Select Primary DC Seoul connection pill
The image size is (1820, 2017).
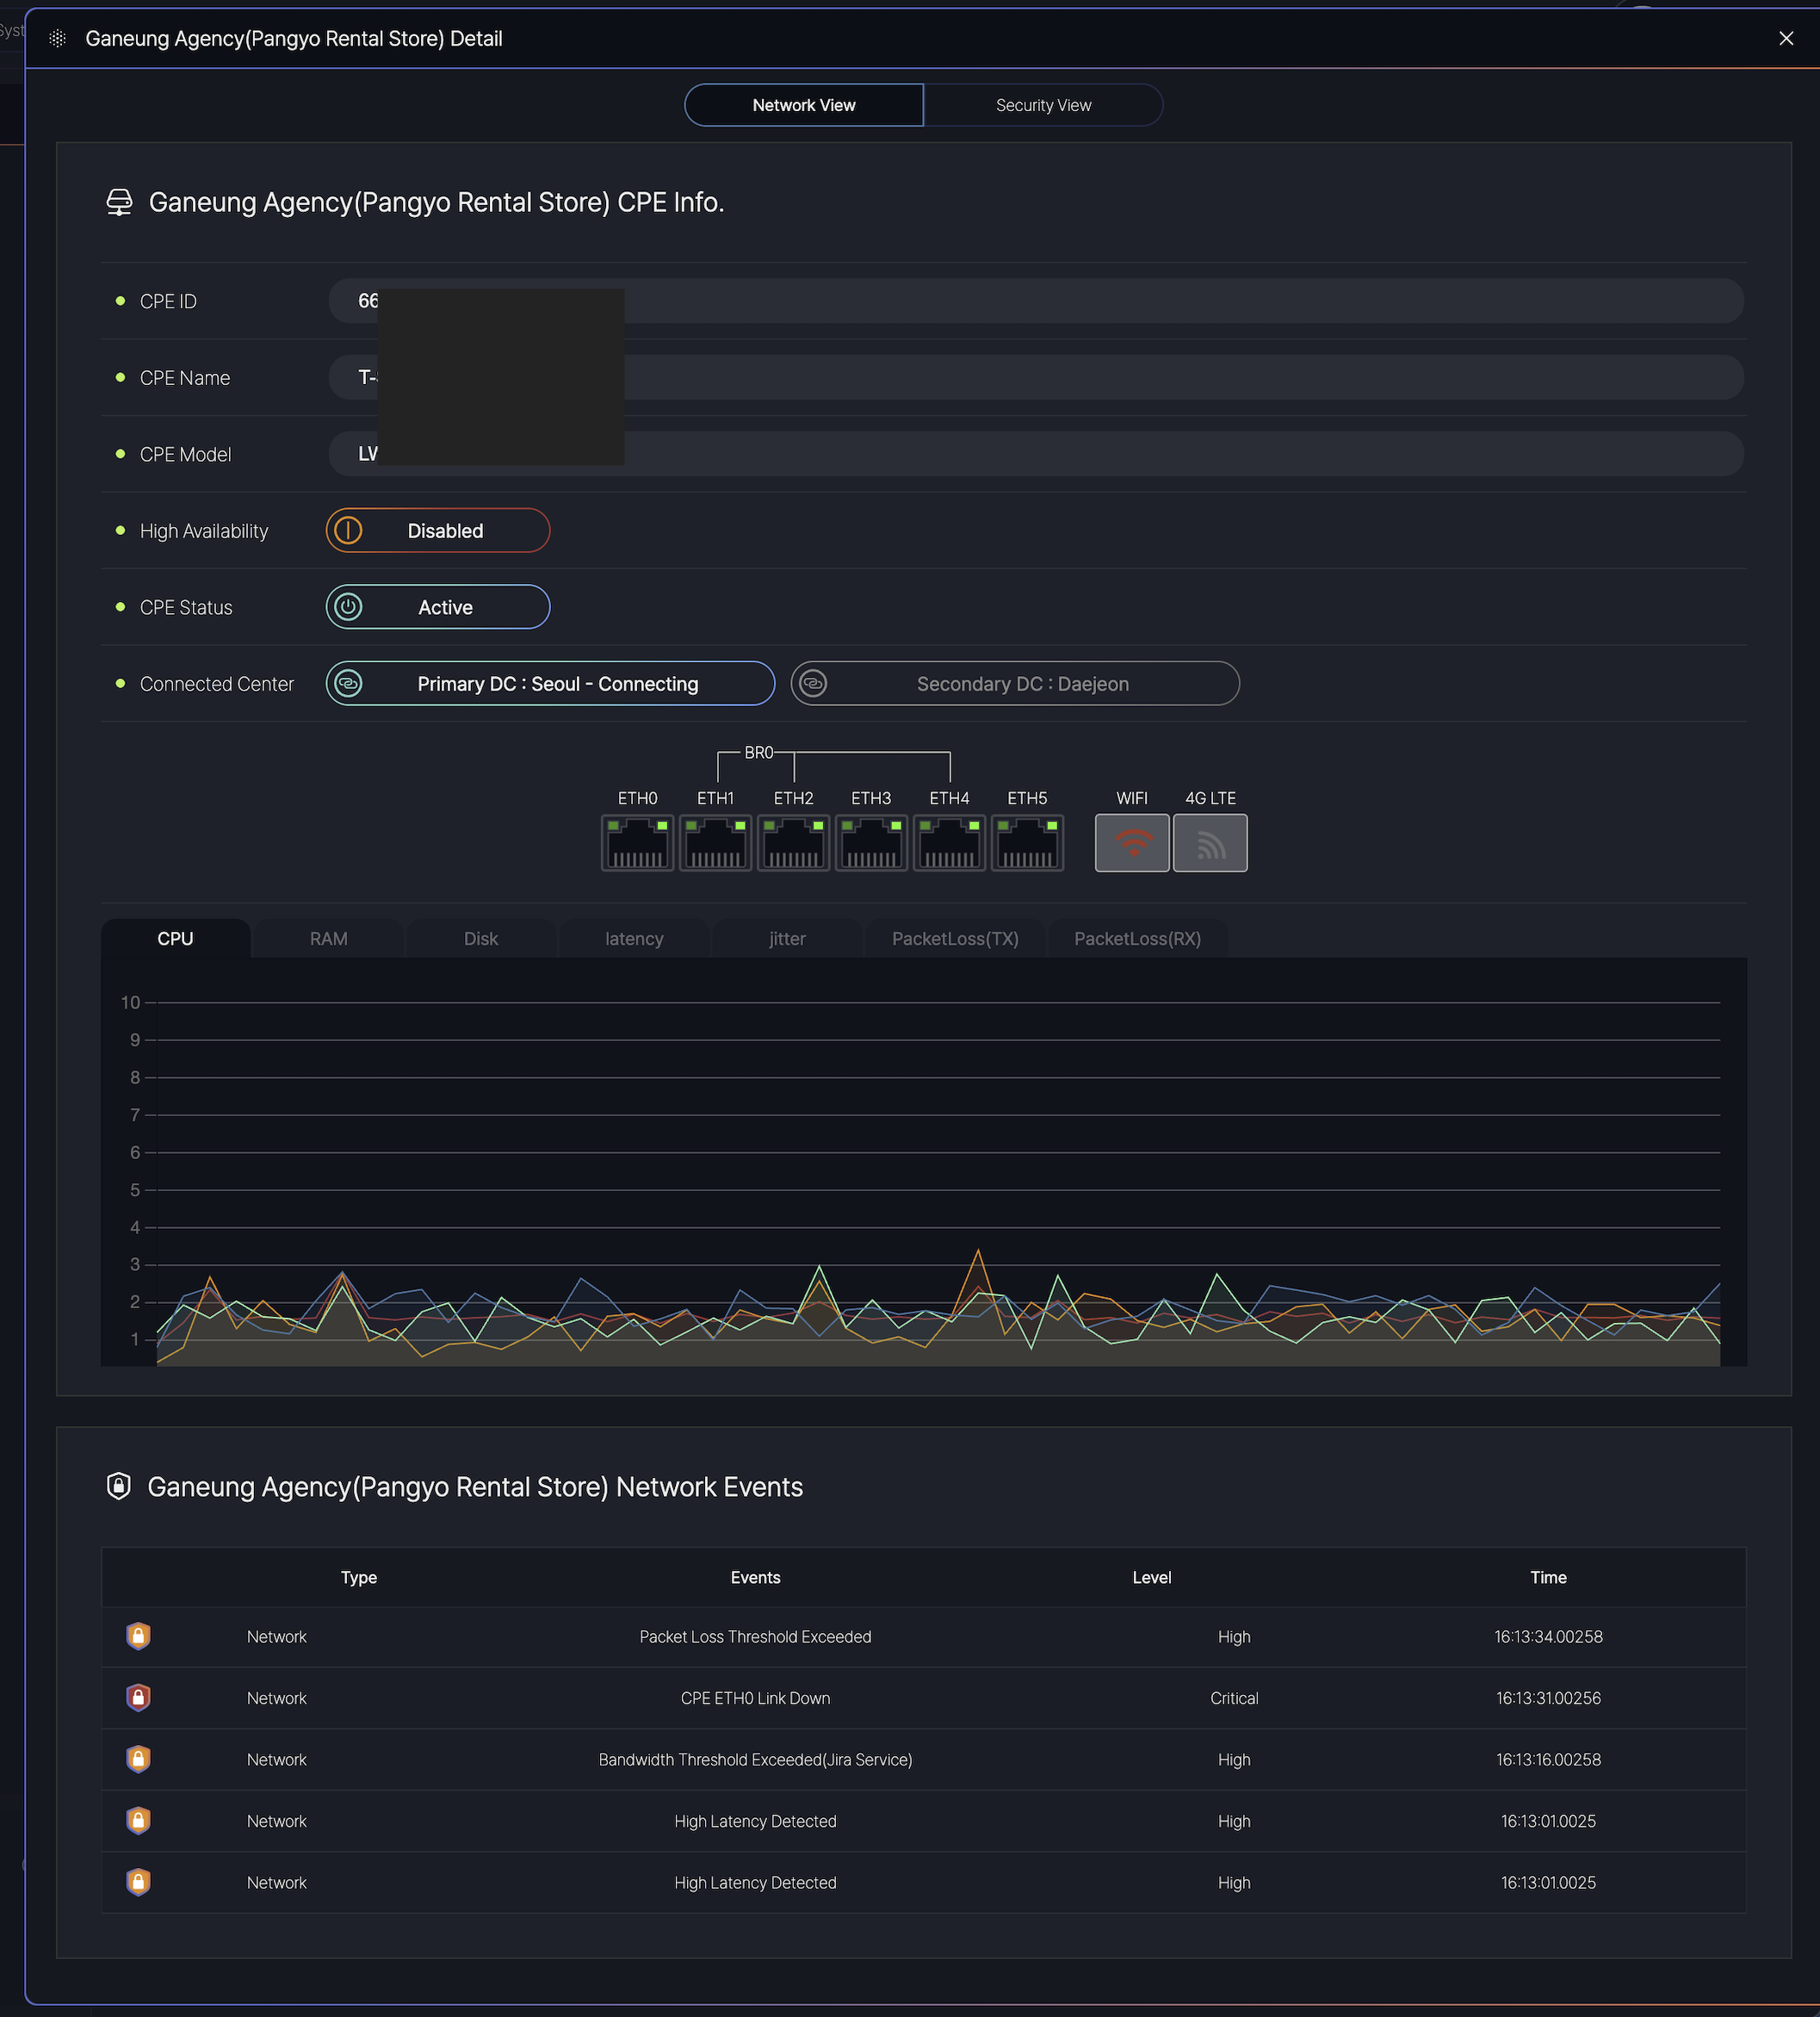coord(550,683)
